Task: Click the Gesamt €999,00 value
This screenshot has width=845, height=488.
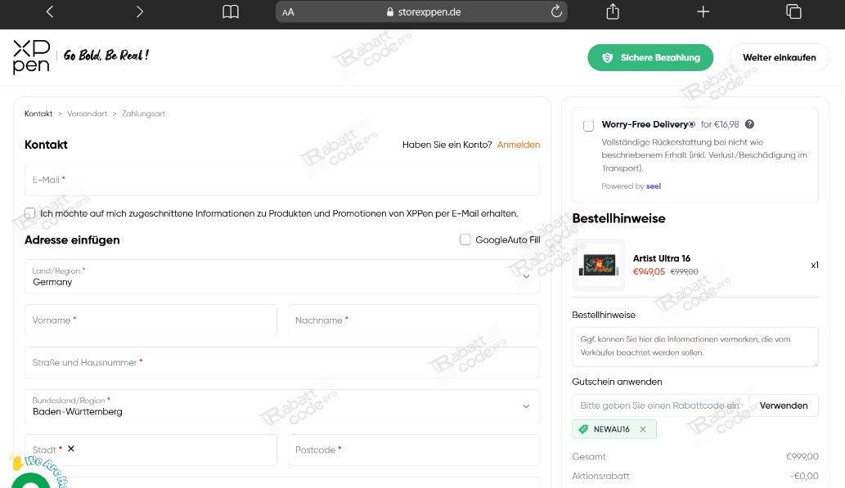Action: [802, 457]
